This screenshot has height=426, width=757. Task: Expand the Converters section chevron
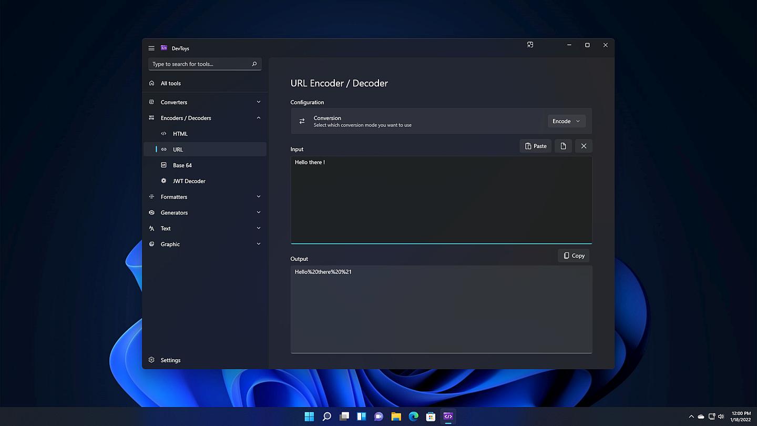pyautogui.click(x=259, y=102)
